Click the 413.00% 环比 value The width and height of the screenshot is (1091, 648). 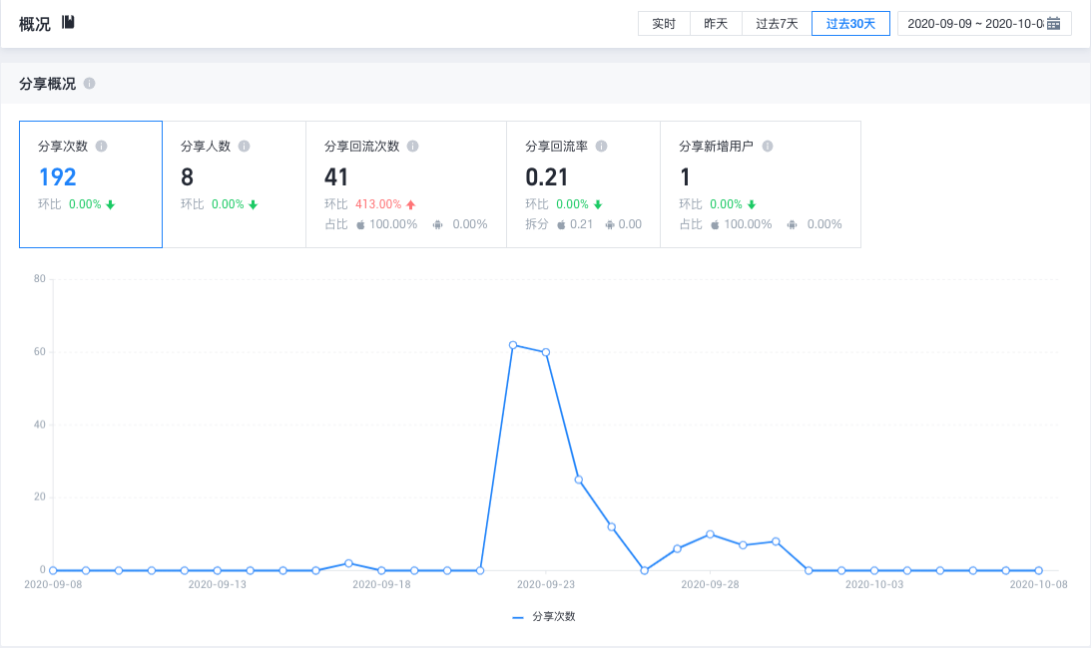point(378,204)
